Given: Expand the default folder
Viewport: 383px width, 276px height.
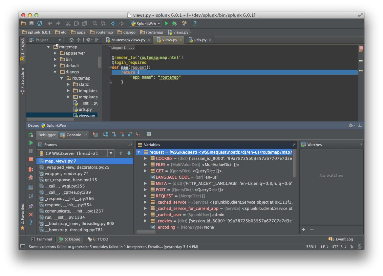Looking at the screenshot, I should [x=55, y=66].
